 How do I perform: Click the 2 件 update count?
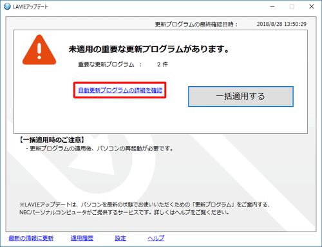click(162, 64)
